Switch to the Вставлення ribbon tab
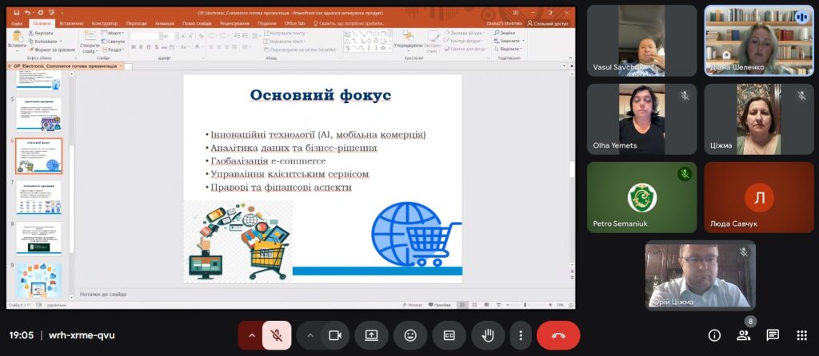 pos(71,23)
